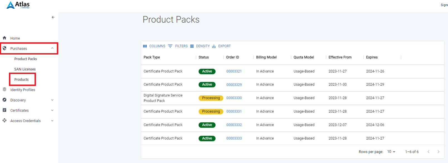Viewport: 448px width, 163px height.
Task: Select SAN Licenses menu item
Action: pyautogui.click(x=25, y=69)
